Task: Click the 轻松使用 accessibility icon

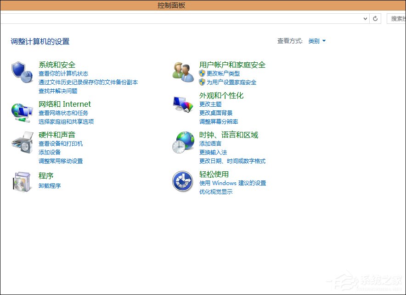Action: click(x=182, y=181)
